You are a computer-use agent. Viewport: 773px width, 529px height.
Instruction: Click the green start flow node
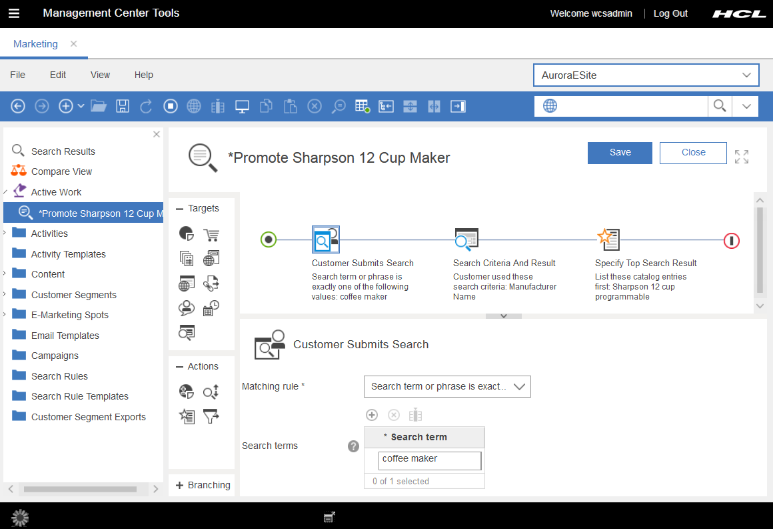click(x=268, y=240)
